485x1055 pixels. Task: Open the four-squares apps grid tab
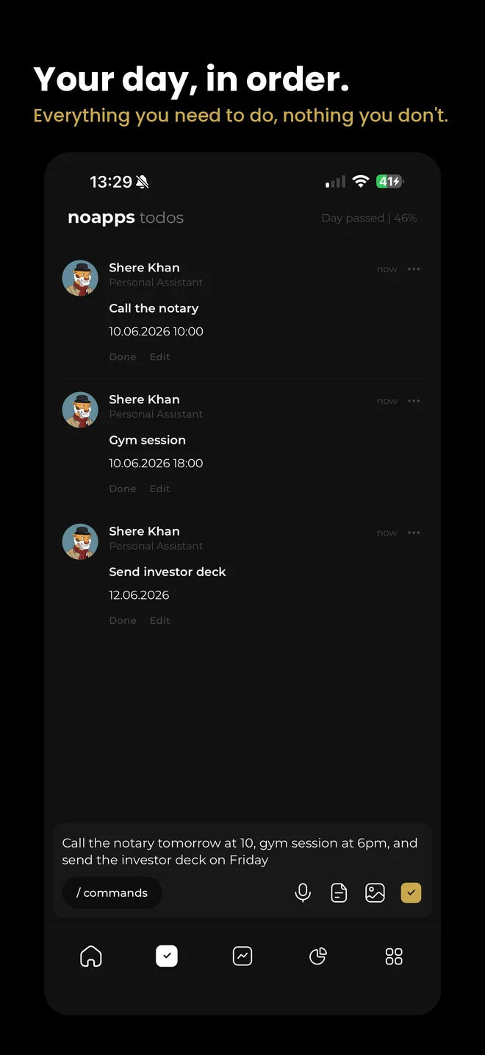coord(394,956)
